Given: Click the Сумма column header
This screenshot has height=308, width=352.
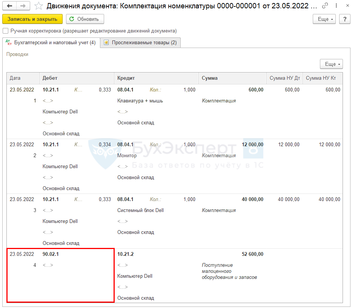Looking at the screenshot, I should pos(232,78).
